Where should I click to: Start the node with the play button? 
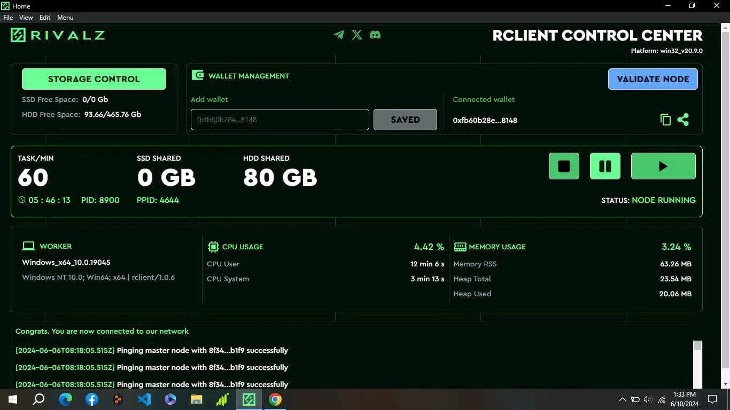pyautogui.click(x=663, y=166)
